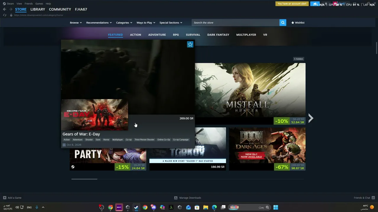Switch to the MULTIPLAYER tab
The image size is (378, 212).
246,35
